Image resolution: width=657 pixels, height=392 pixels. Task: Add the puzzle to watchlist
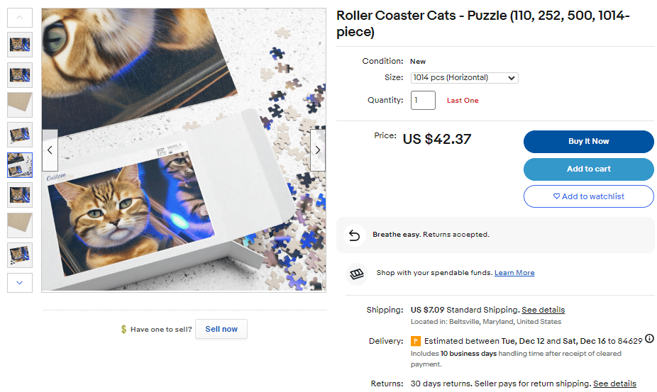(x=588, y=196)
